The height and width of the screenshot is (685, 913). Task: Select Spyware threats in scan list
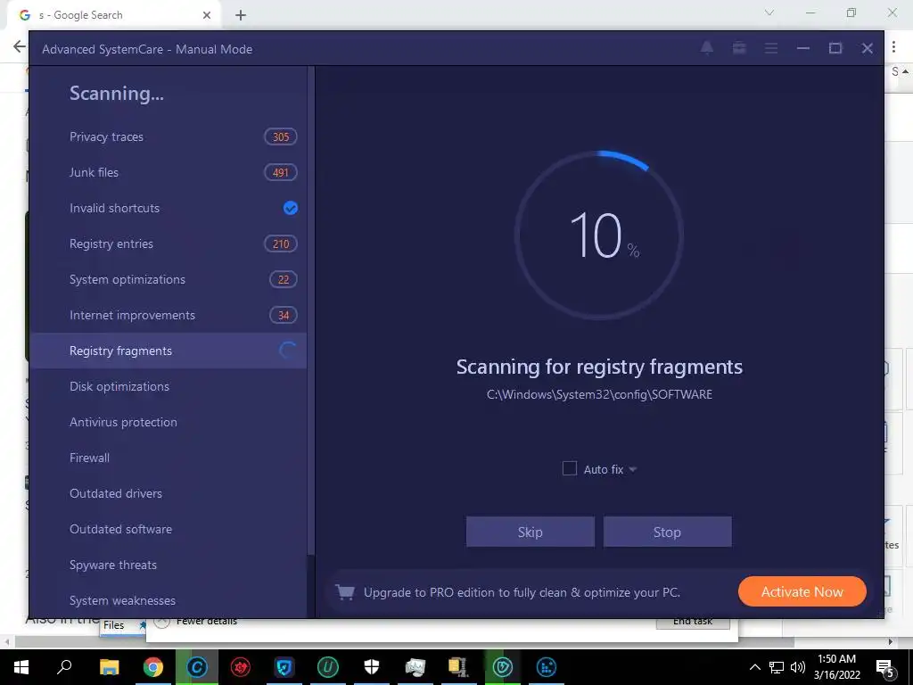pyautogui.click(x=168, y=565)
